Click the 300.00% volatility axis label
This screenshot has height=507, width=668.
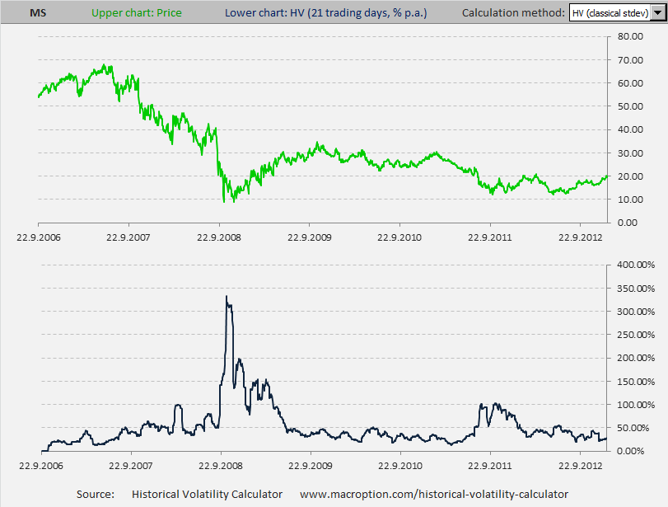click(636, 312)
